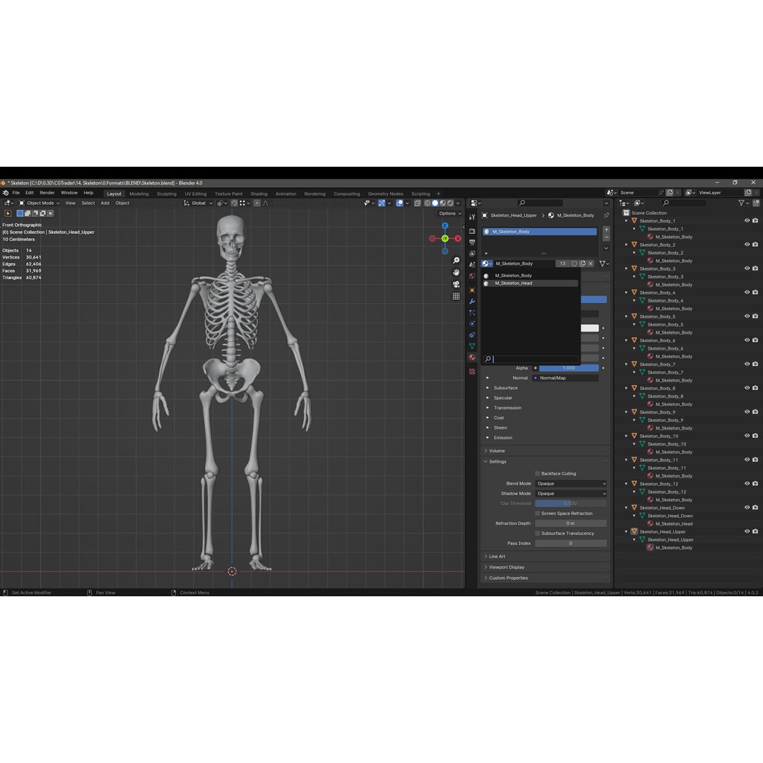Toggle camera view icon in viewport
The image size is (763, 763).
[456, 284]
